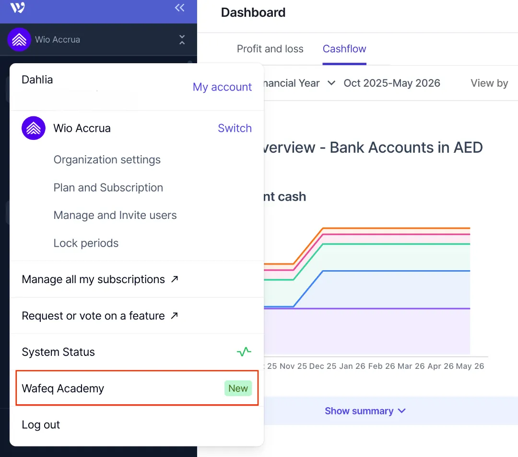The height and width of the screenshot is (457, 518).
Task: Open Organization settings
Action: point(107,160)
